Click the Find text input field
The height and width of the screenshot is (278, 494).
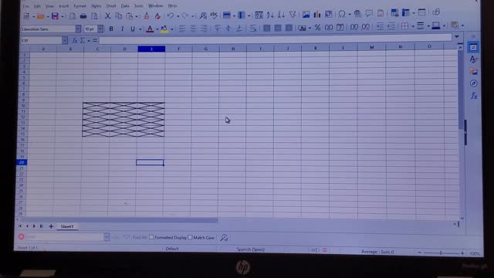(x=65, y=237)
